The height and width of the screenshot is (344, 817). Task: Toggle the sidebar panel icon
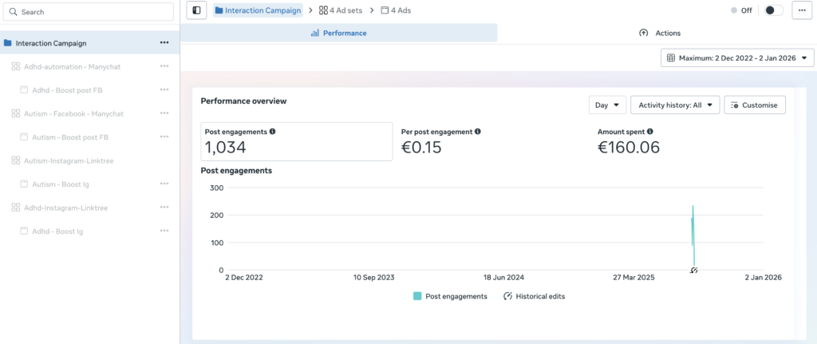point(196,10)
